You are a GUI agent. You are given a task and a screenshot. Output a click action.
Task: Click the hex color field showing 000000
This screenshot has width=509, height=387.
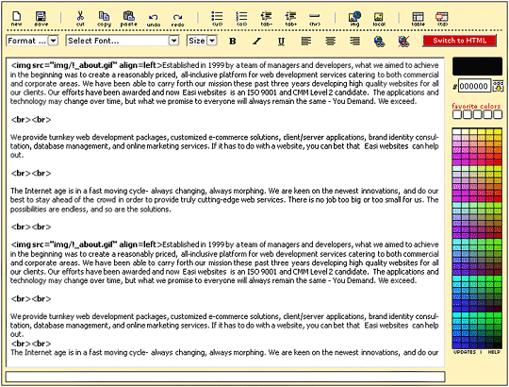click(474, 86)
